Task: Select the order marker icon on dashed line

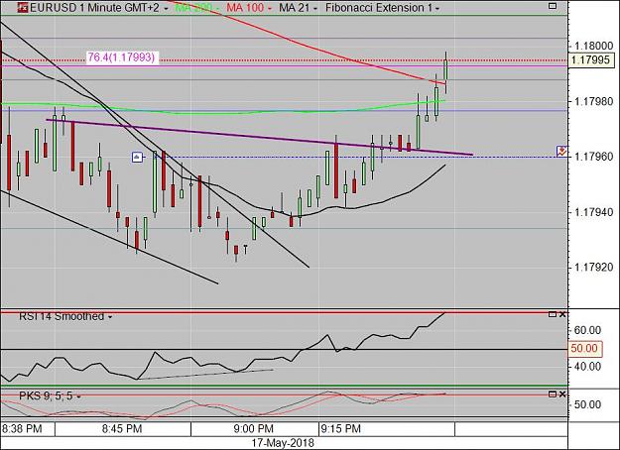Action: point(137,158)
